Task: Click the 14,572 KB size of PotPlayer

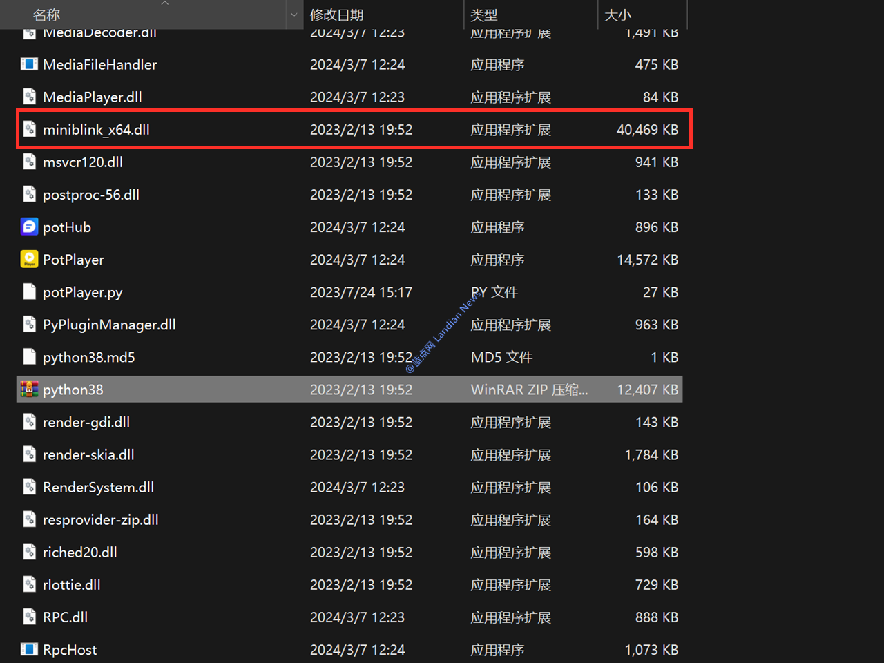Action: (647, 260)
